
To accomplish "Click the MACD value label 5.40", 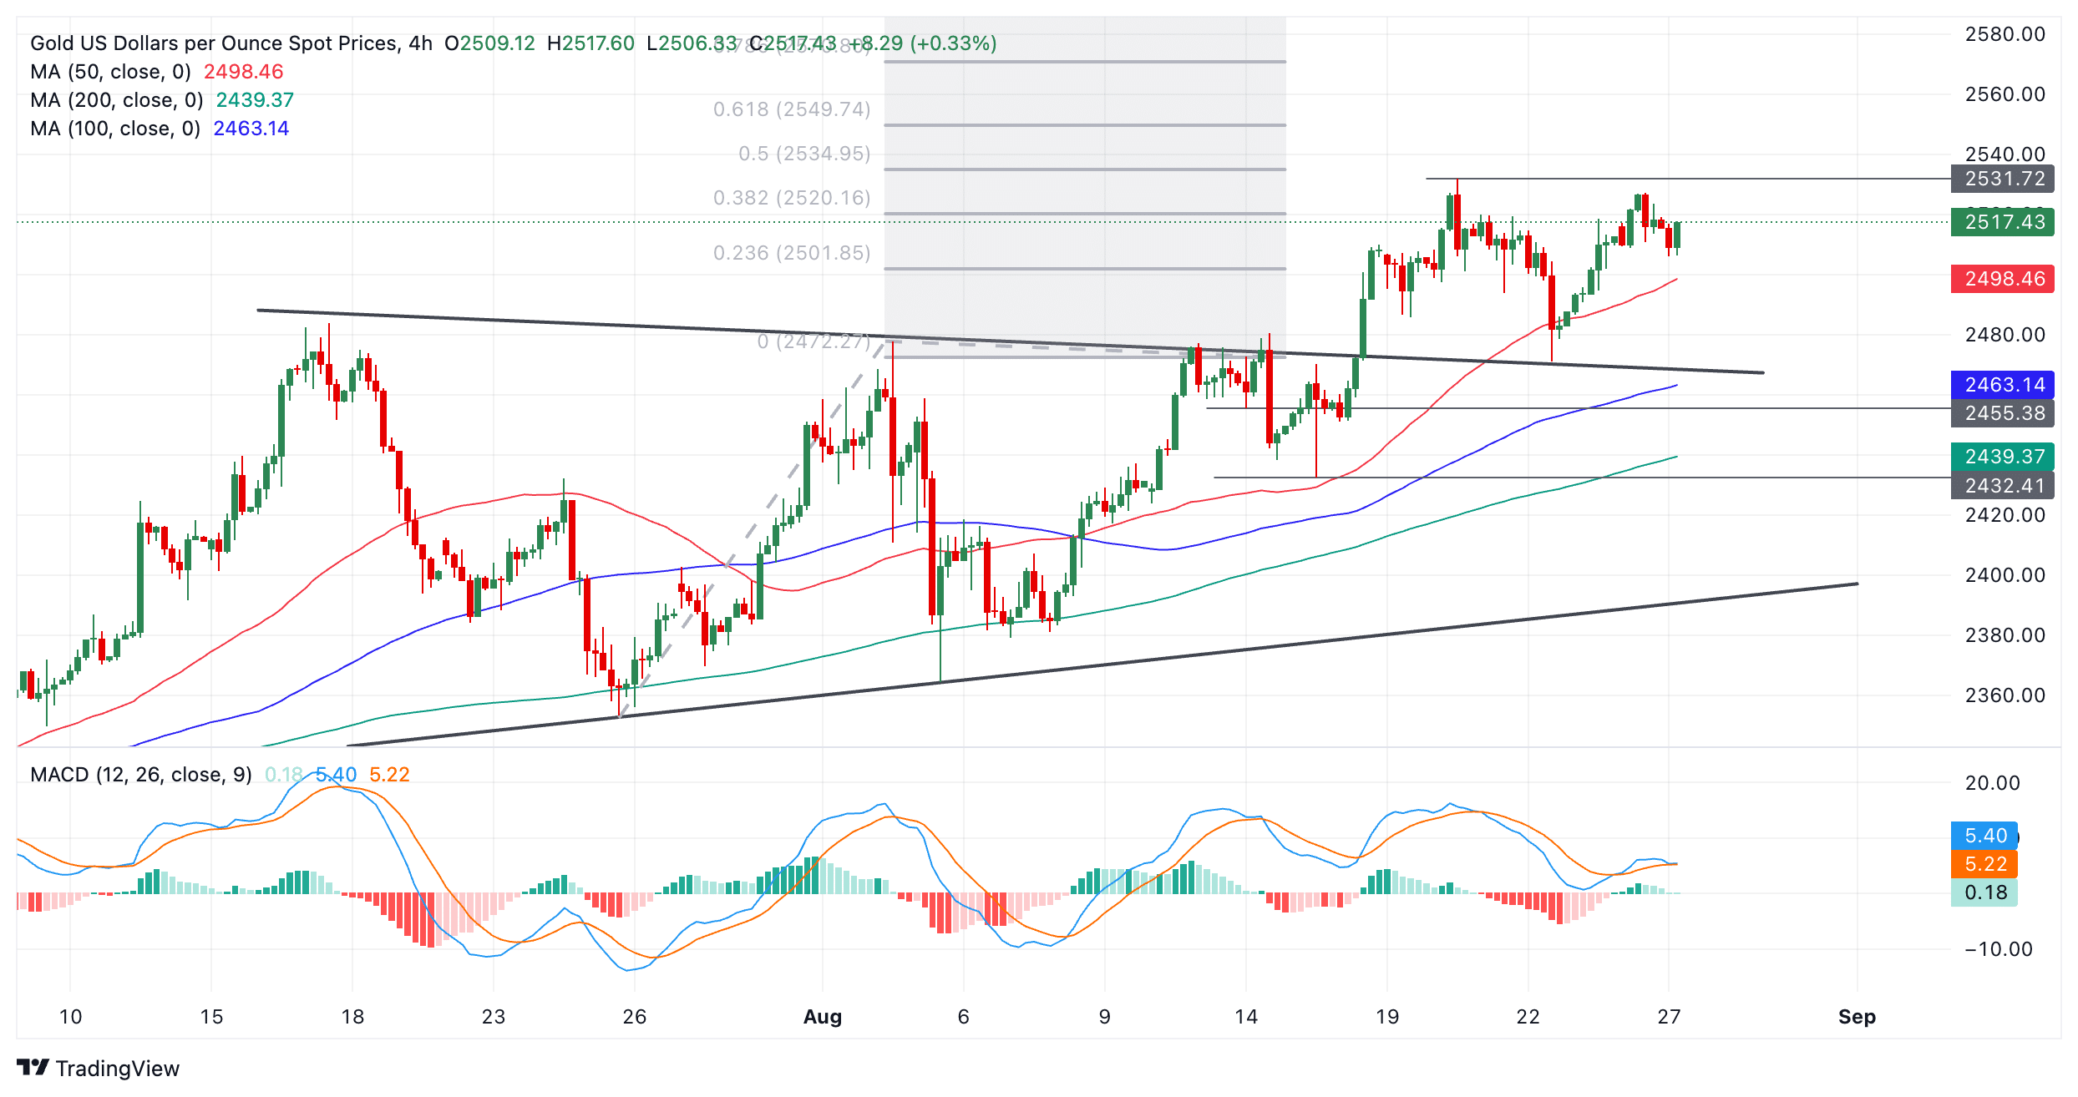I will click(x=1984, y=836).
